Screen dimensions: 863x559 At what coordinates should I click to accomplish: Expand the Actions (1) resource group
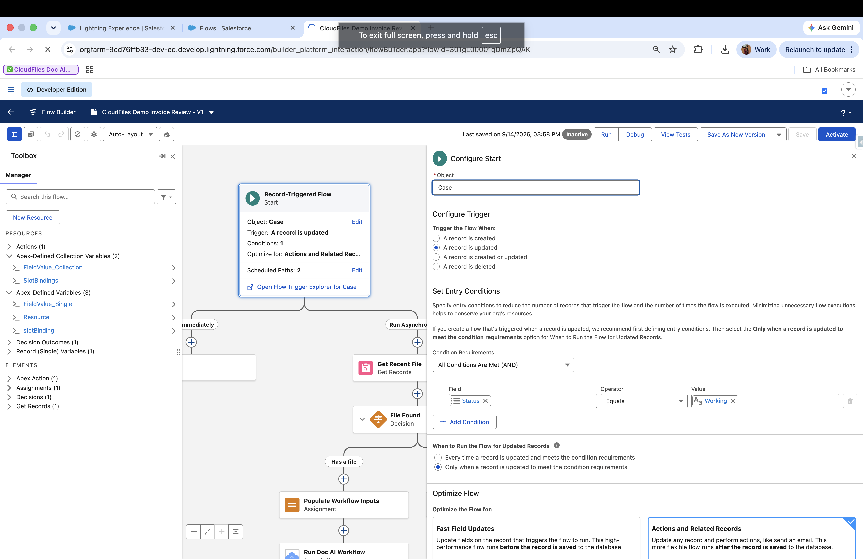pos(9,247)
